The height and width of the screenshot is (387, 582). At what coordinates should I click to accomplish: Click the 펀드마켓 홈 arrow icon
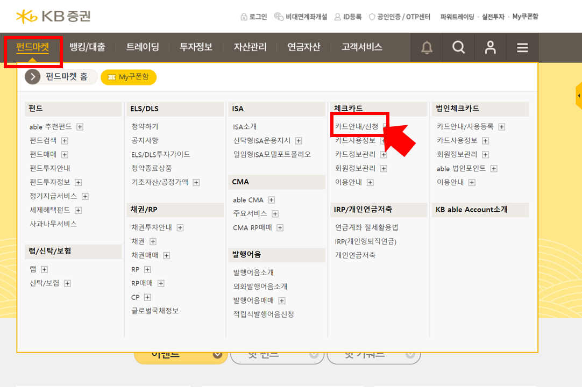coord(33,77)
